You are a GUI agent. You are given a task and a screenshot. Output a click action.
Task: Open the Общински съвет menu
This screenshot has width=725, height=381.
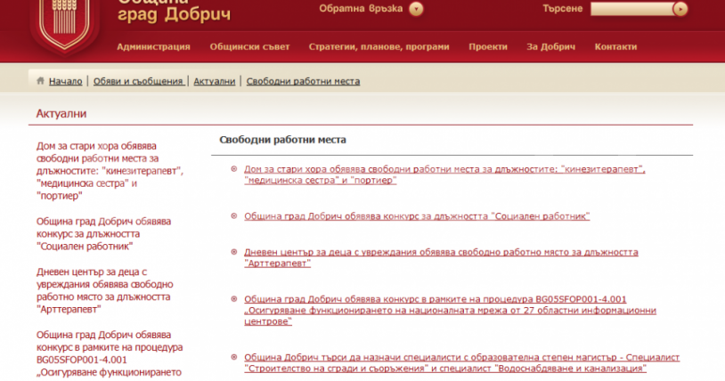(250, 46)
